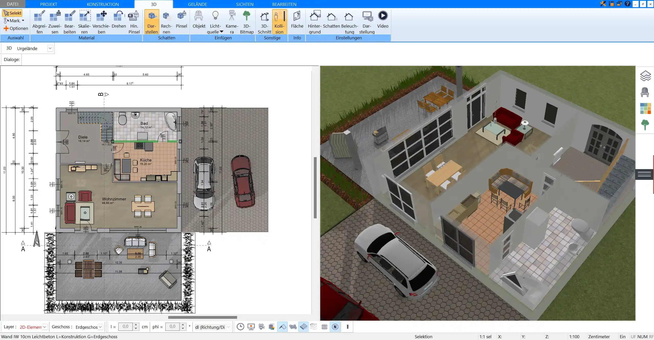The width and height of the screenshot is (654, 340).
Task: Select the Abgreifen material picker tool
Action: coord(39,22)
